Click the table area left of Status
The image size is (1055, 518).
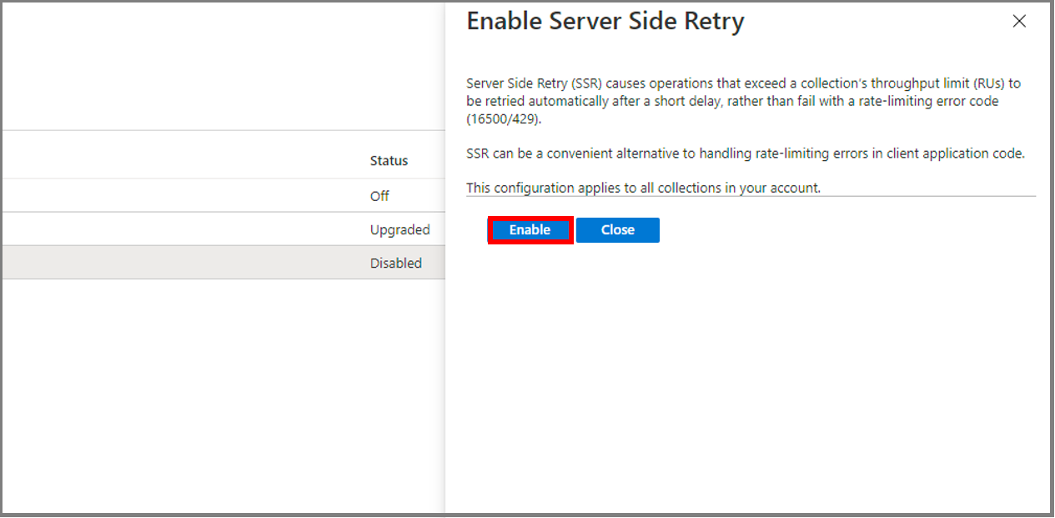[x=167, y=160]
